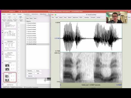Select '12. Sound untitled' in Objects list

pyautogui.click(x=38, y=42)
